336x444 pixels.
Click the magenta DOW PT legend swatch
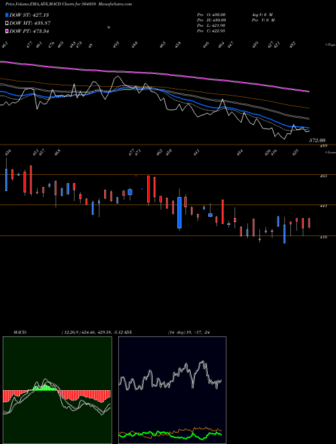coord(7,31)
